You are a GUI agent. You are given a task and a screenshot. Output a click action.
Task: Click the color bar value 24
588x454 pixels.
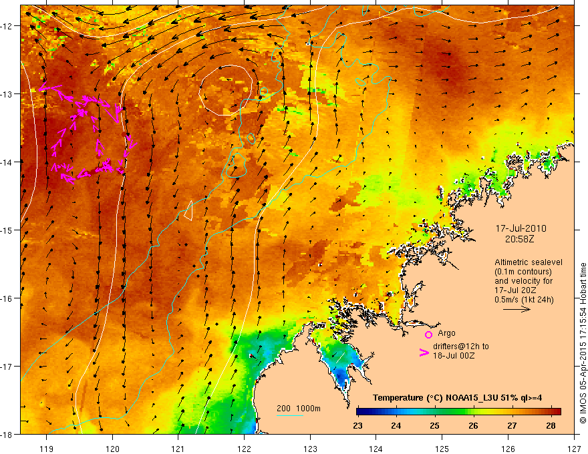coord(396,425)
